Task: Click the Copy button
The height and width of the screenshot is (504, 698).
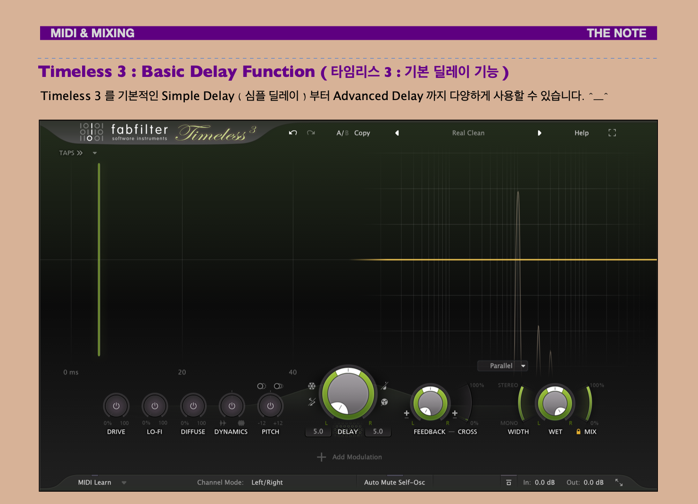Action: click(362, 133)
